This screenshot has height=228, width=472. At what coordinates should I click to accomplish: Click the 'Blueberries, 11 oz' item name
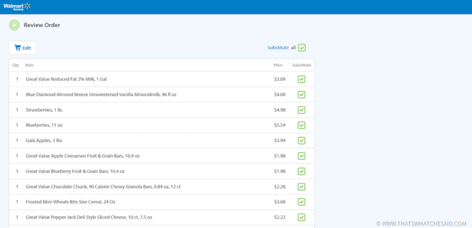coord(44,125)
